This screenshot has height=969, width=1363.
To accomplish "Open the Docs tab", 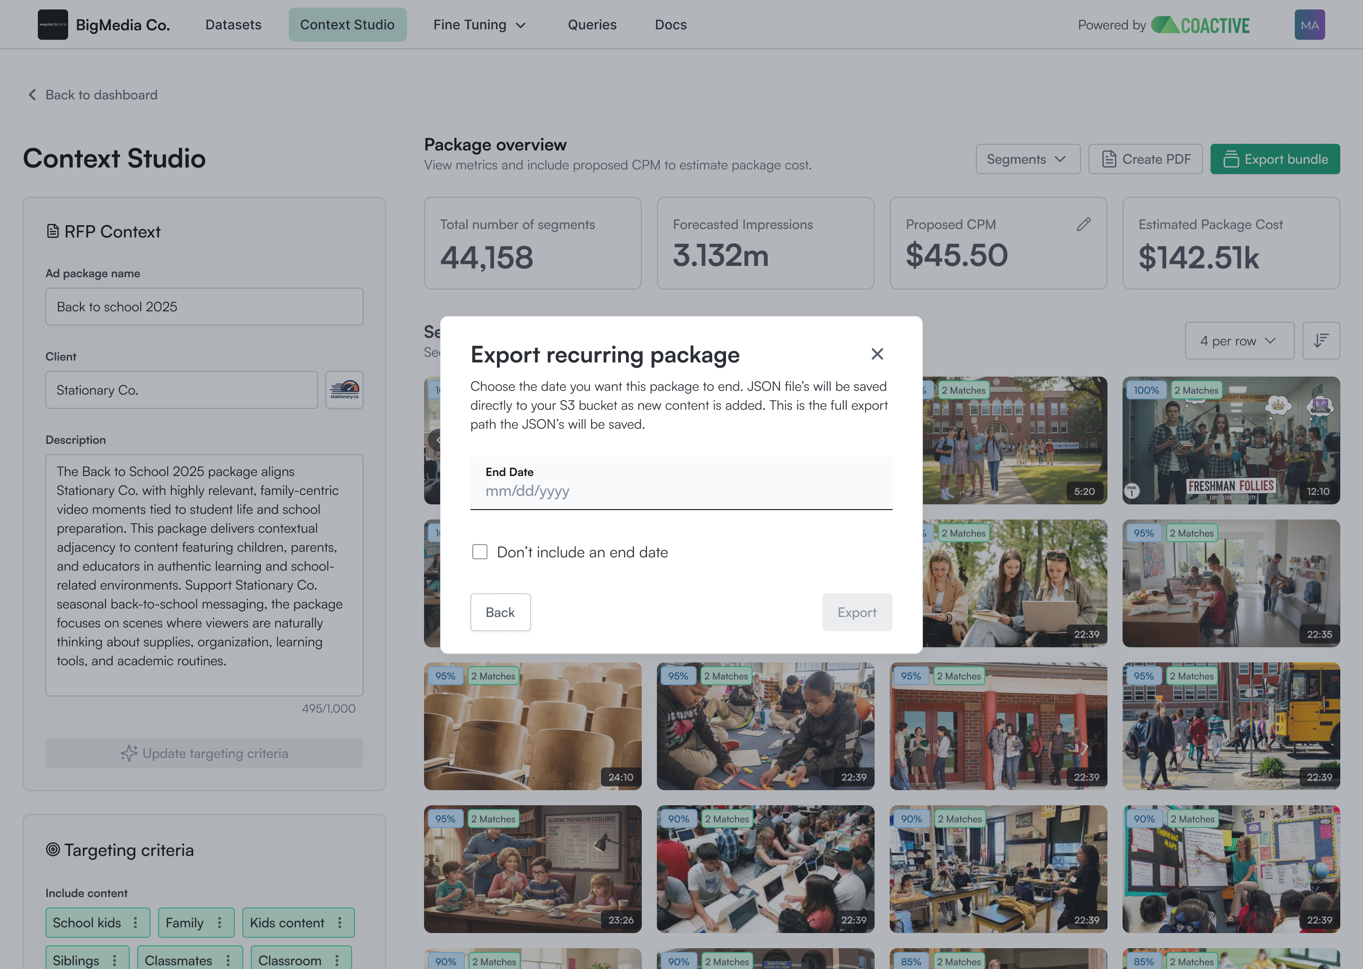I will [671, 25].
